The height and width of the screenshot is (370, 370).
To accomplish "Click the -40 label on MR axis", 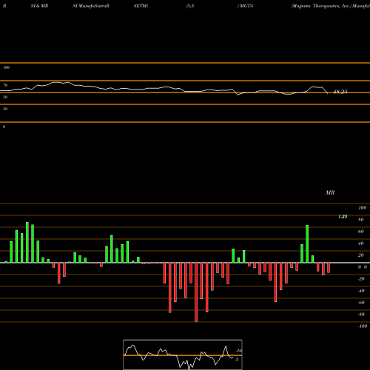I will 361,291.
